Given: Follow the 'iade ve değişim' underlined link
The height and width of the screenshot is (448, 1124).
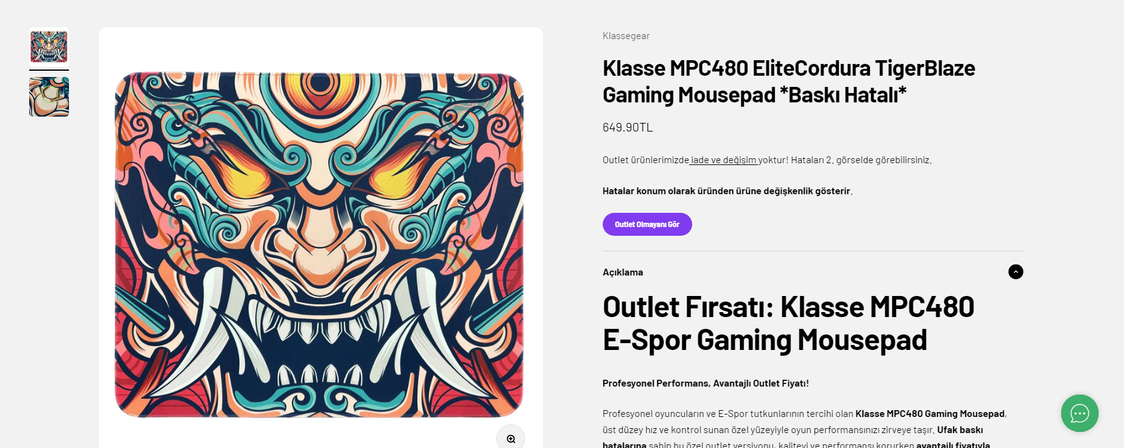Looking at the screenshot, I should pyautogui.click(x=723, y=160).
